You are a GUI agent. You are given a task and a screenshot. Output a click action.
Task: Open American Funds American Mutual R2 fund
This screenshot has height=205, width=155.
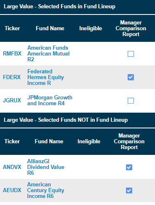(x=48, y=53)
